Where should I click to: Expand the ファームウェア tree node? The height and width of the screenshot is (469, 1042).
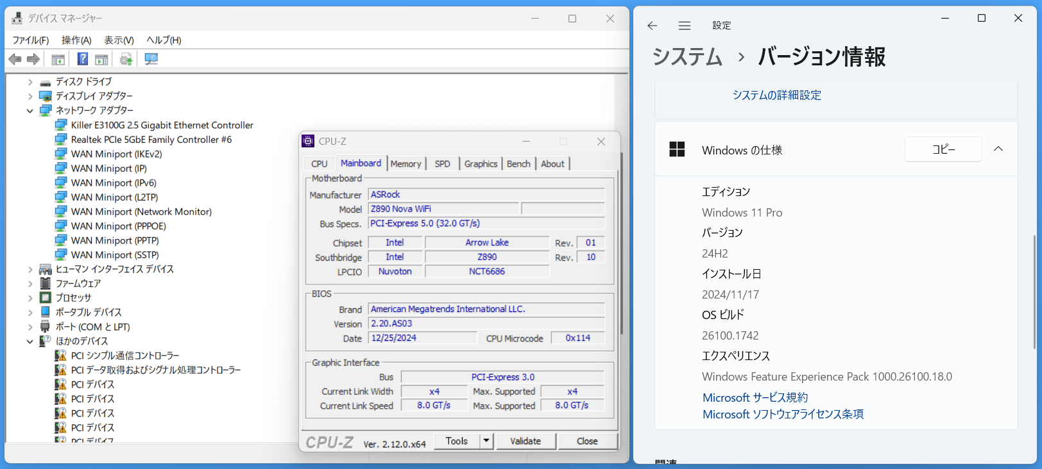30,283
